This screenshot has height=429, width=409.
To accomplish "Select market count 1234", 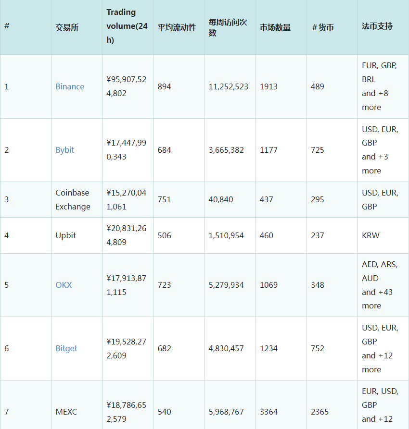I will [268, 348].
